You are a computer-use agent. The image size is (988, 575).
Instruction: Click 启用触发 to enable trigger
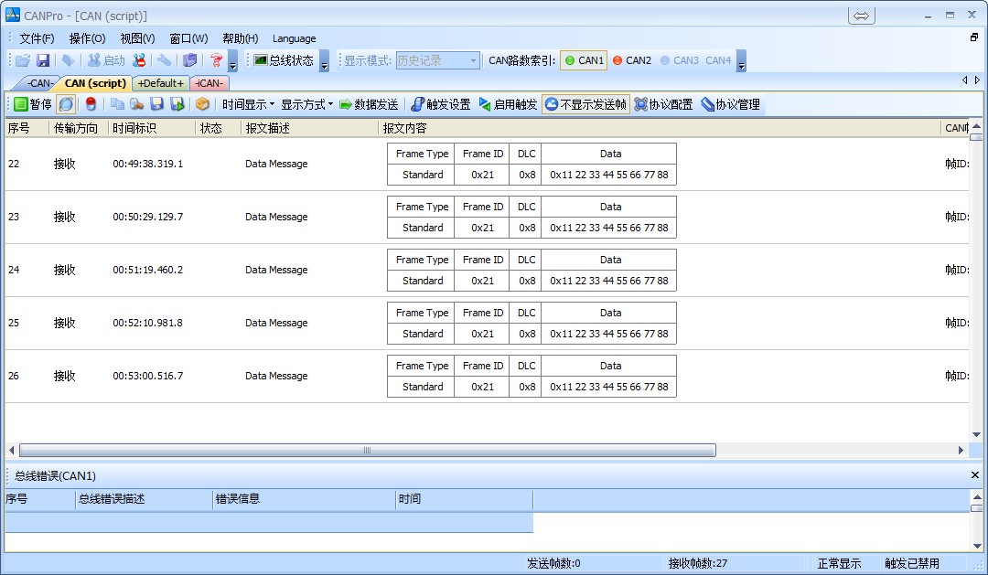point(508,104)
